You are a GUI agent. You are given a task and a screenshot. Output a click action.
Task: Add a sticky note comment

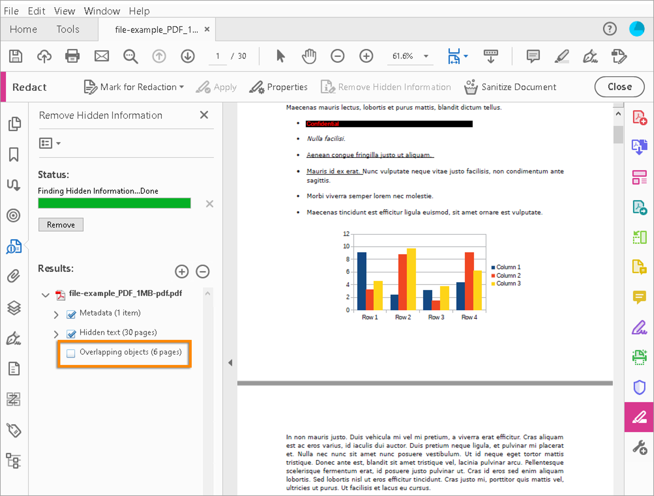click(x=533, y=56)
